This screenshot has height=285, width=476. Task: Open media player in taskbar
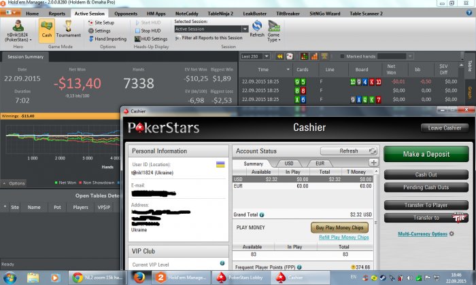(55, 278)
